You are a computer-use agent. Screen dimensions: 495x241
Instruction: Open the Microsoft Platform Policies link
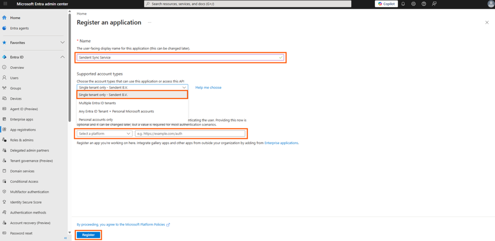[x=123, y=225]
